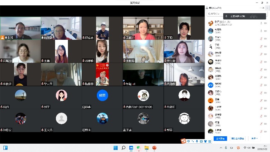Open the participants panel more options ellipsis
Screen dimensions: 270x152
tap(260, 8)
